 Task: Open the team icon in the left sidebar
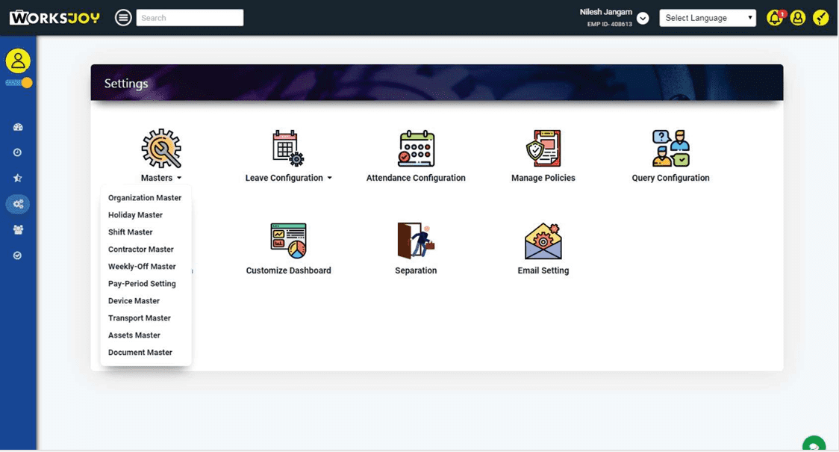(17, 229)
